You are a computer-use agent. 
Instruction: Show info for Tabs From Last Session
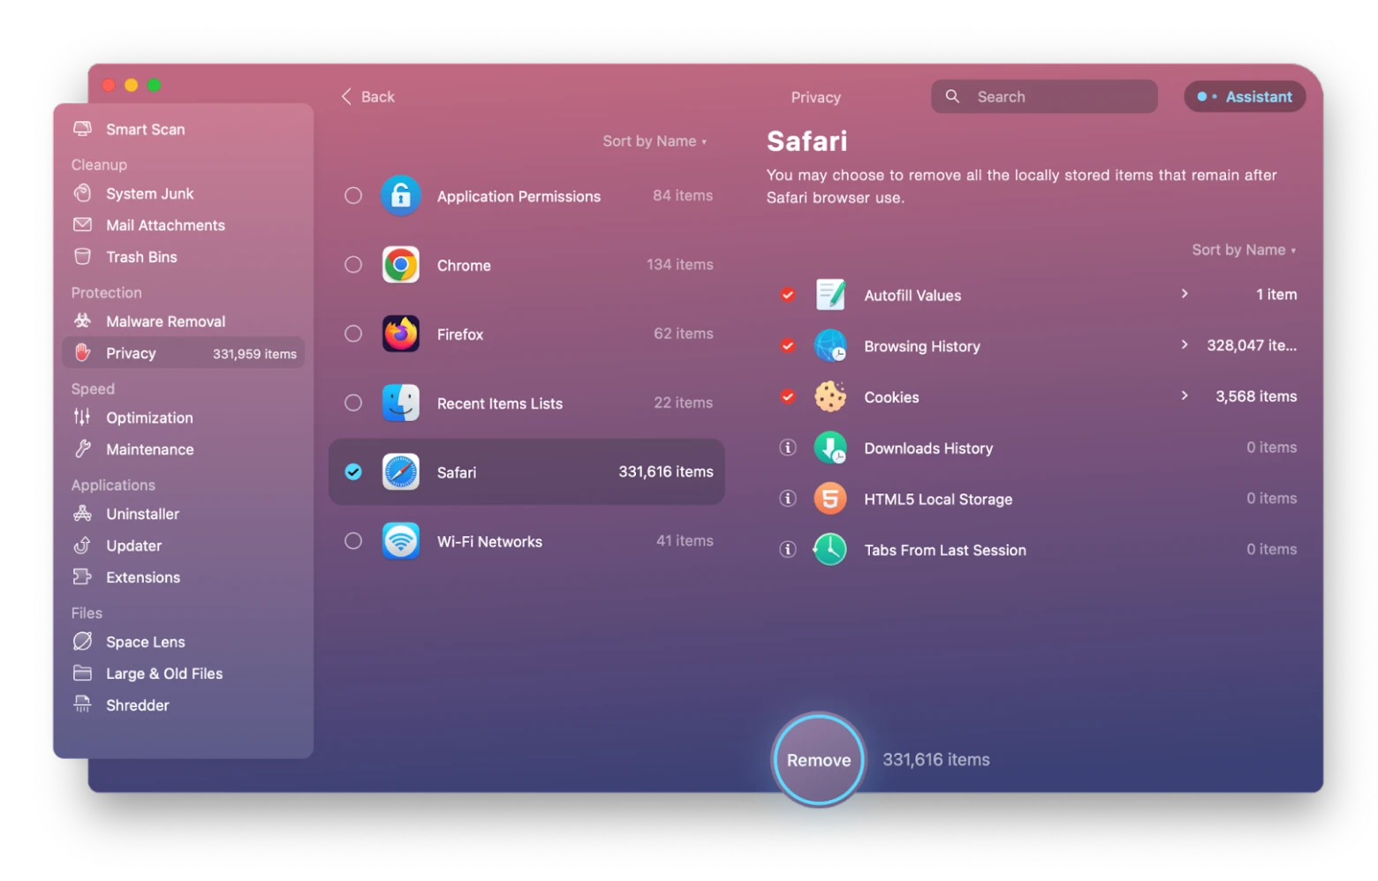[x=788, y=549]
